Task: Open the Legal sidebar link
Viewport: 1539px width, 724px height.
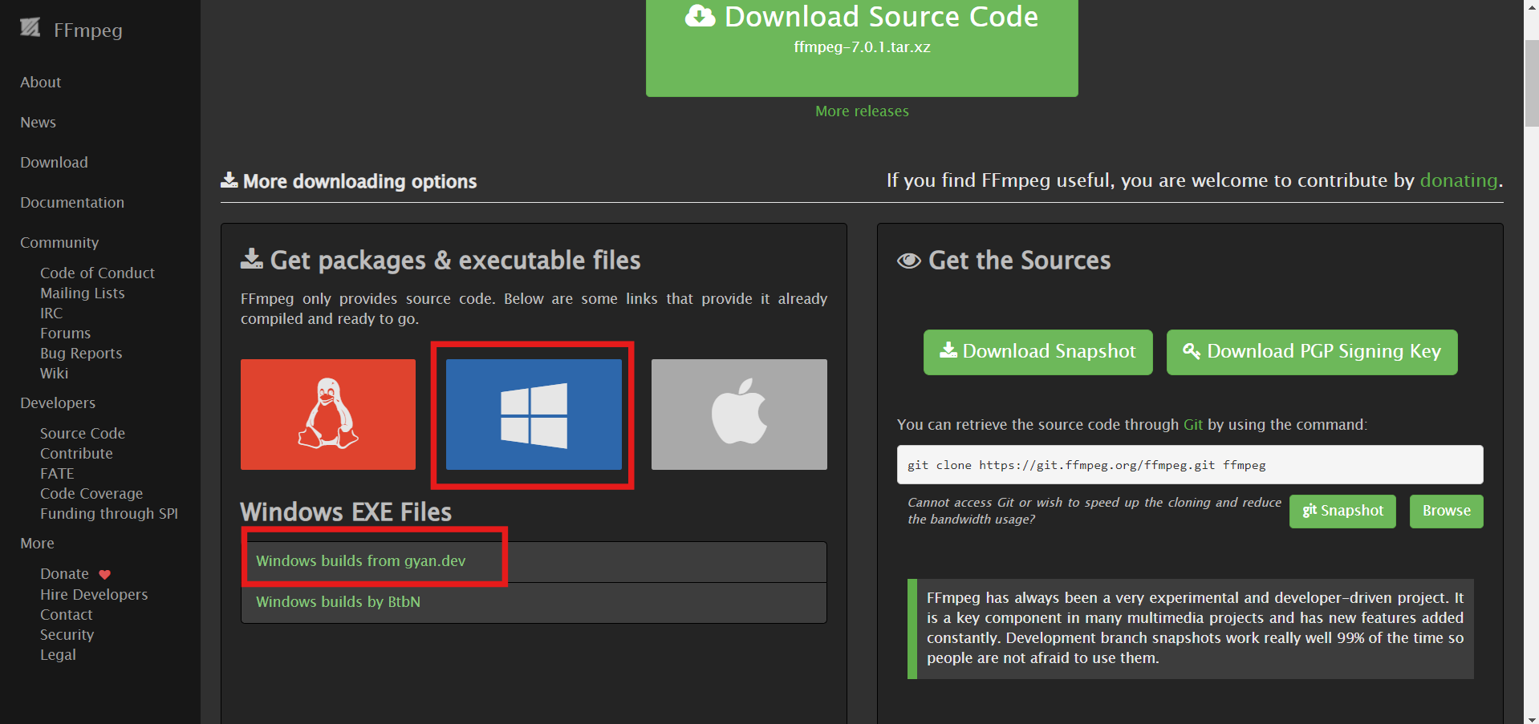Action: pos(58,654)
